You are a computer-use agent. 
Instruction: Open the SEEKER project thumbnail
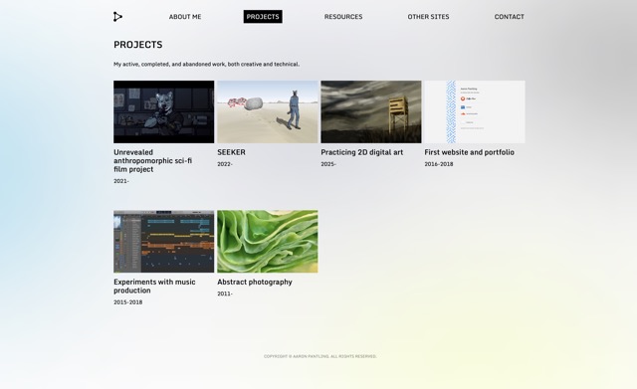pyautogui.click(x=268, y=111)
